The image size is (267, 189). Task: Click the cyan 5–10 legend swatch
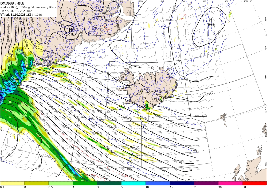[x=133, y=183]
